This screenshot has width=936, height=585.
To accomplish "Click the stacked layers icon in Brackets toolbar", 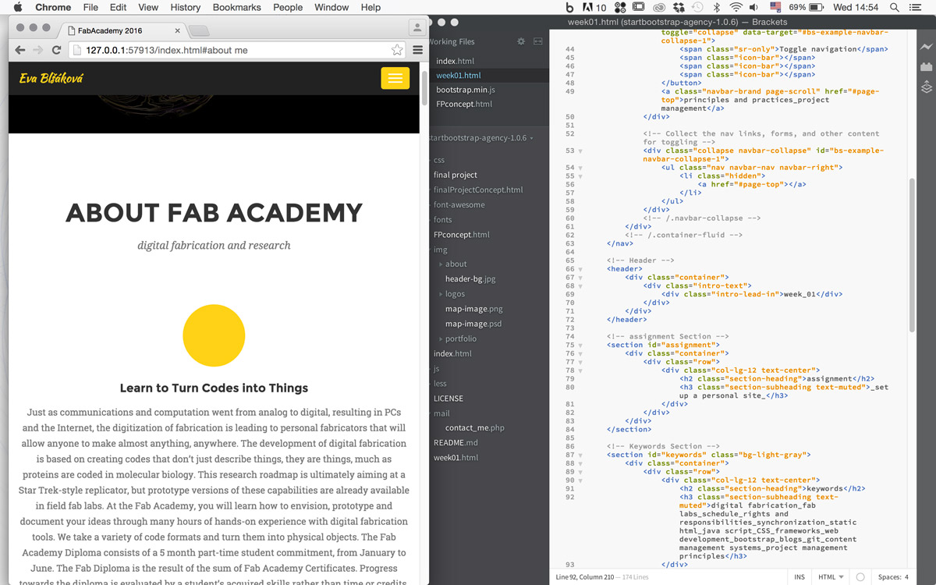I will point(927,87).
